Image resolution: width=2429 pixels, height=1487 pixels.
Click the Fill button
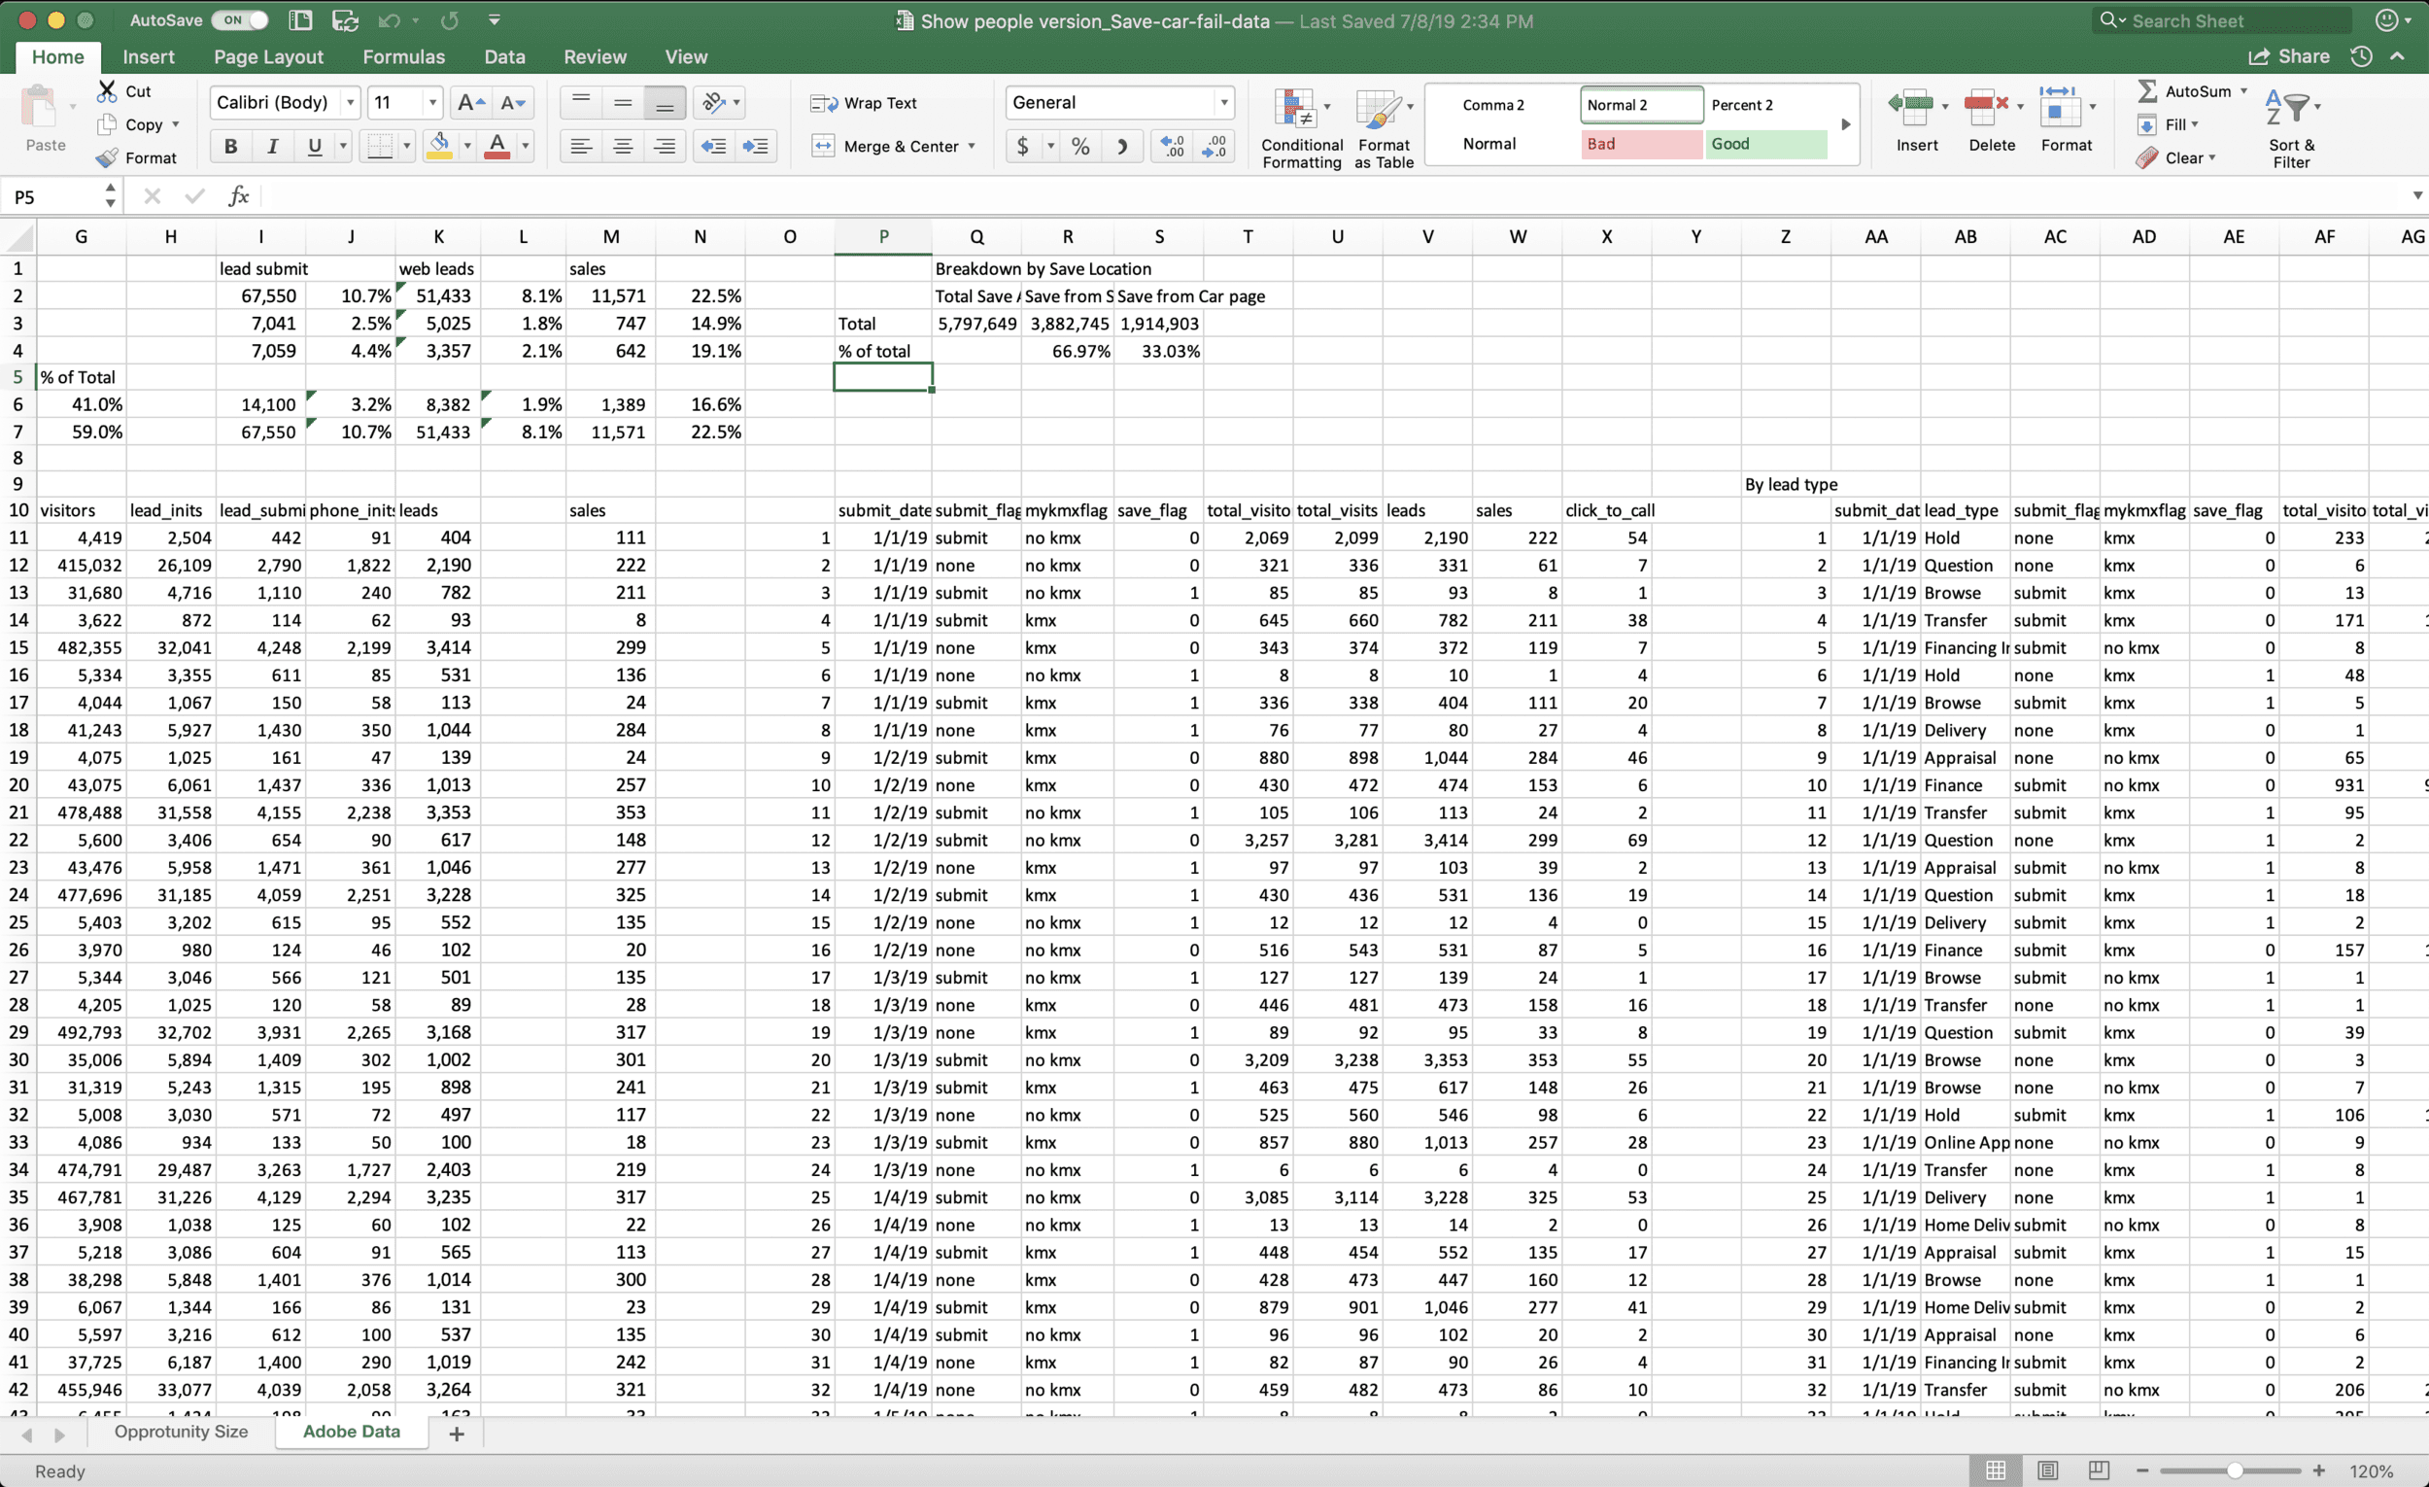2167,124
